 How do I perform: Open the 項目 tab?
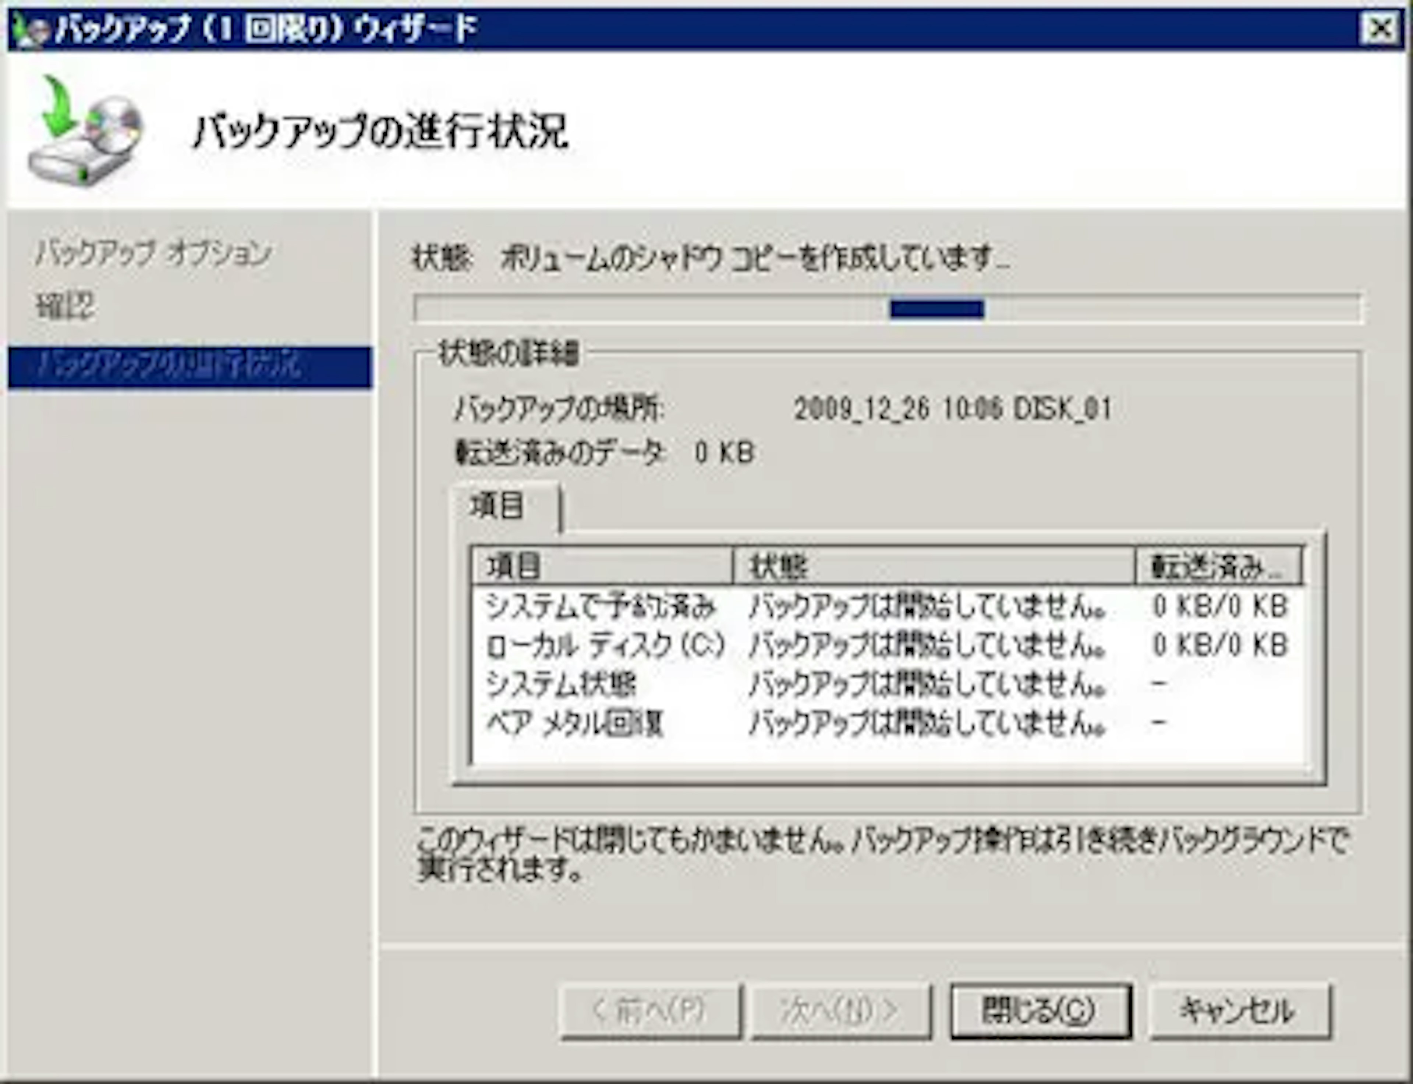pos(497,507)
